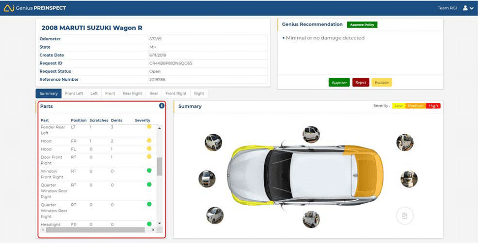Image resolution: width=478 pixels, height=243 pixels.
Task: Open photo thumbnail below the car roof
Action: coord(311,219)
